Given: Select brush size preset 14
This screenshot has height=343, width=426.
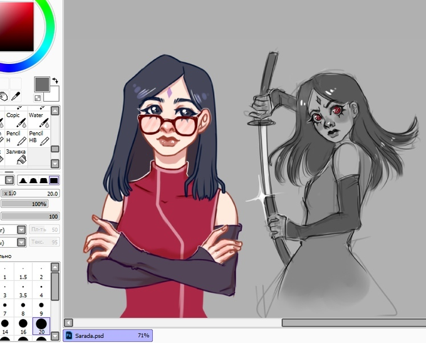Looking at the screenshot, I should coord(4,327).
